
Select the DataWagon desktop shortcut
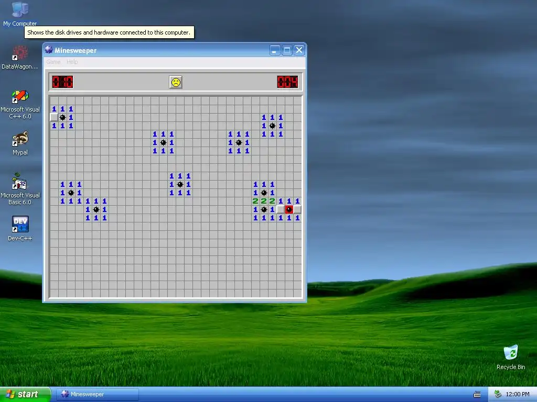pos(20,58)
